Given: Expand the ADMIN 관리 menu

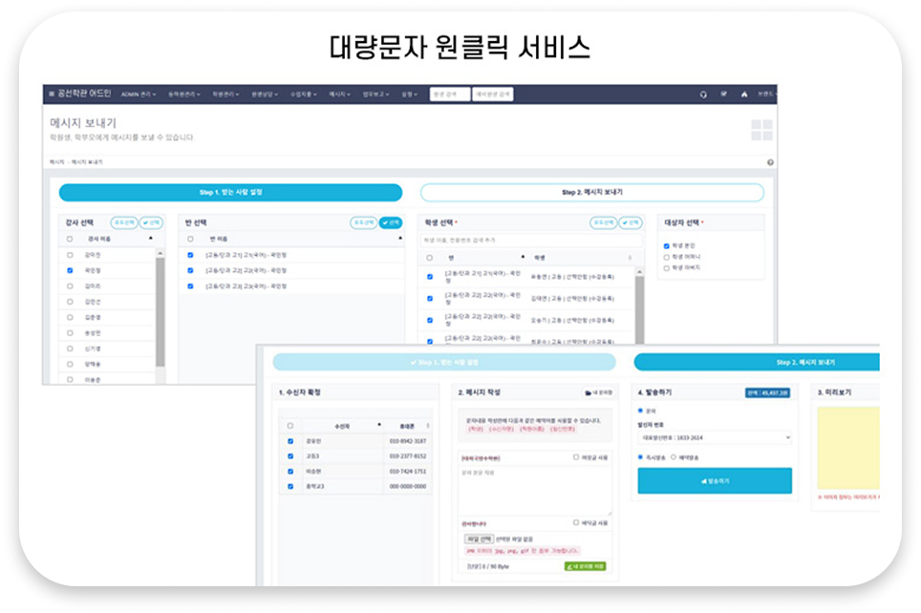Looking at the screenshot, I should 139,95.
